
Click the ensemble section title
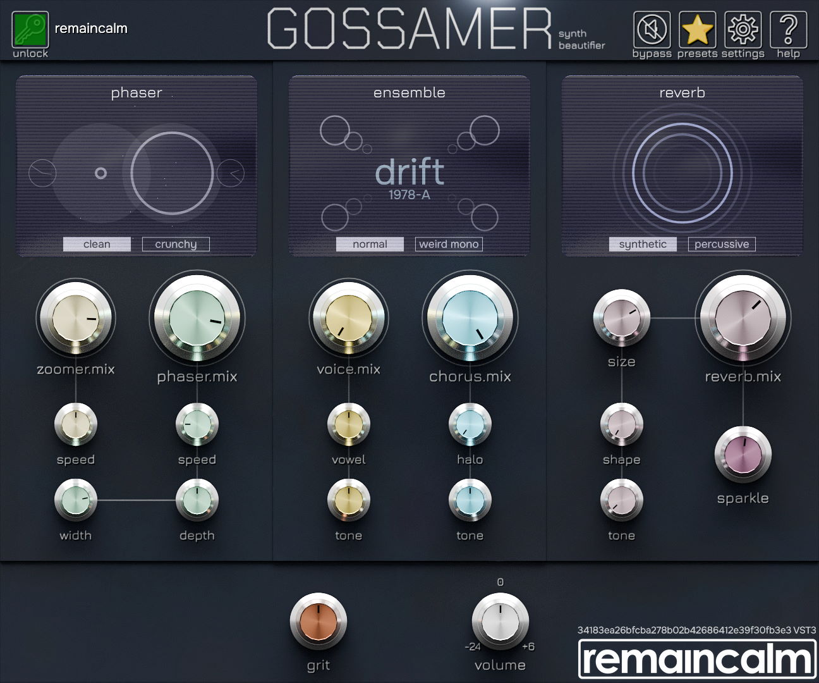coord(409,93)
